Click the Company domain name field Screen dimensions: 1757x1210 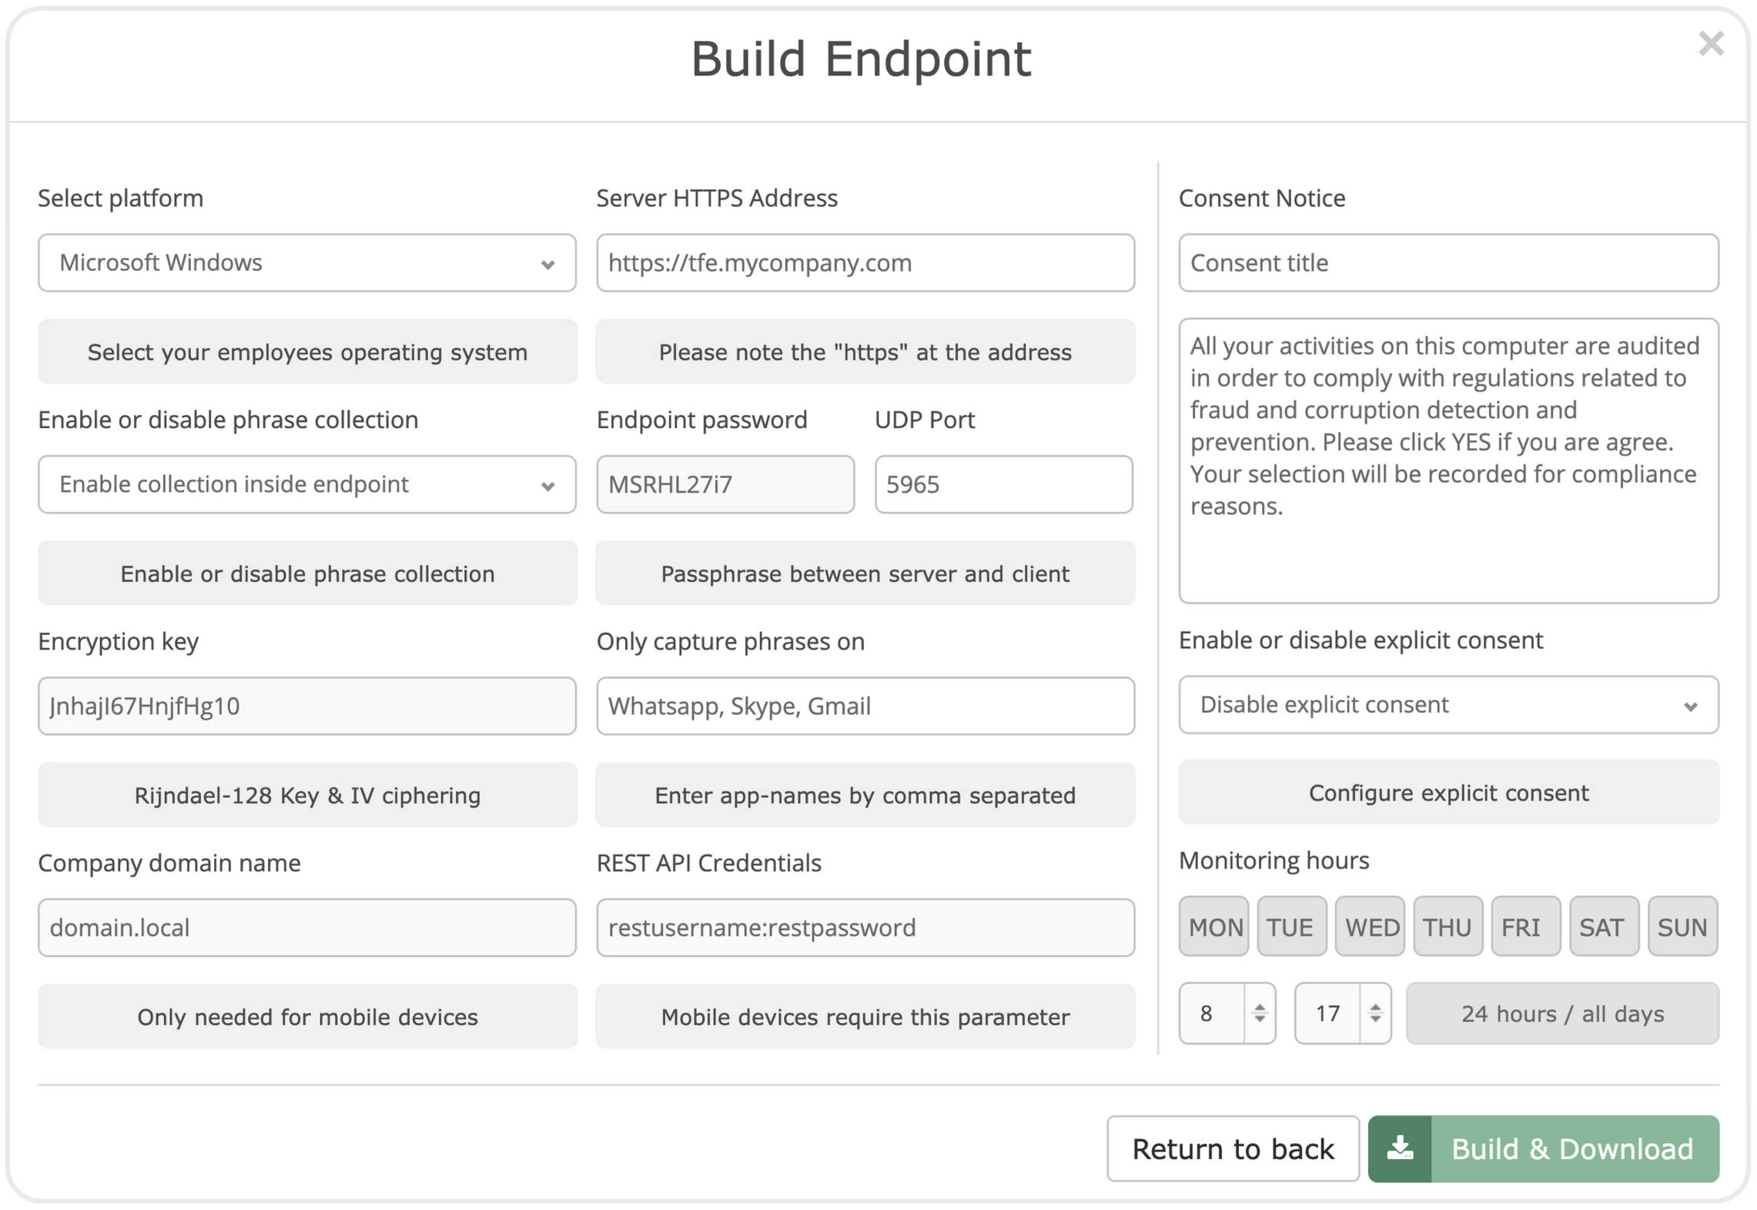point(307,928)
